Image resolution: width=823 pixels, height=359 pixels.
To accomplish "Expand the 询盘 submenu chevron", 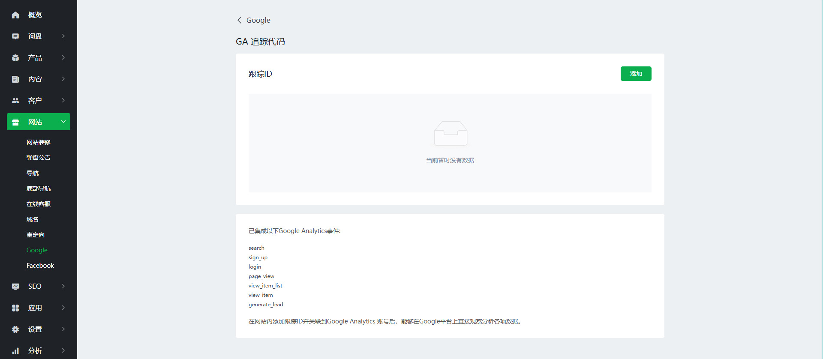I will (63, 36).
